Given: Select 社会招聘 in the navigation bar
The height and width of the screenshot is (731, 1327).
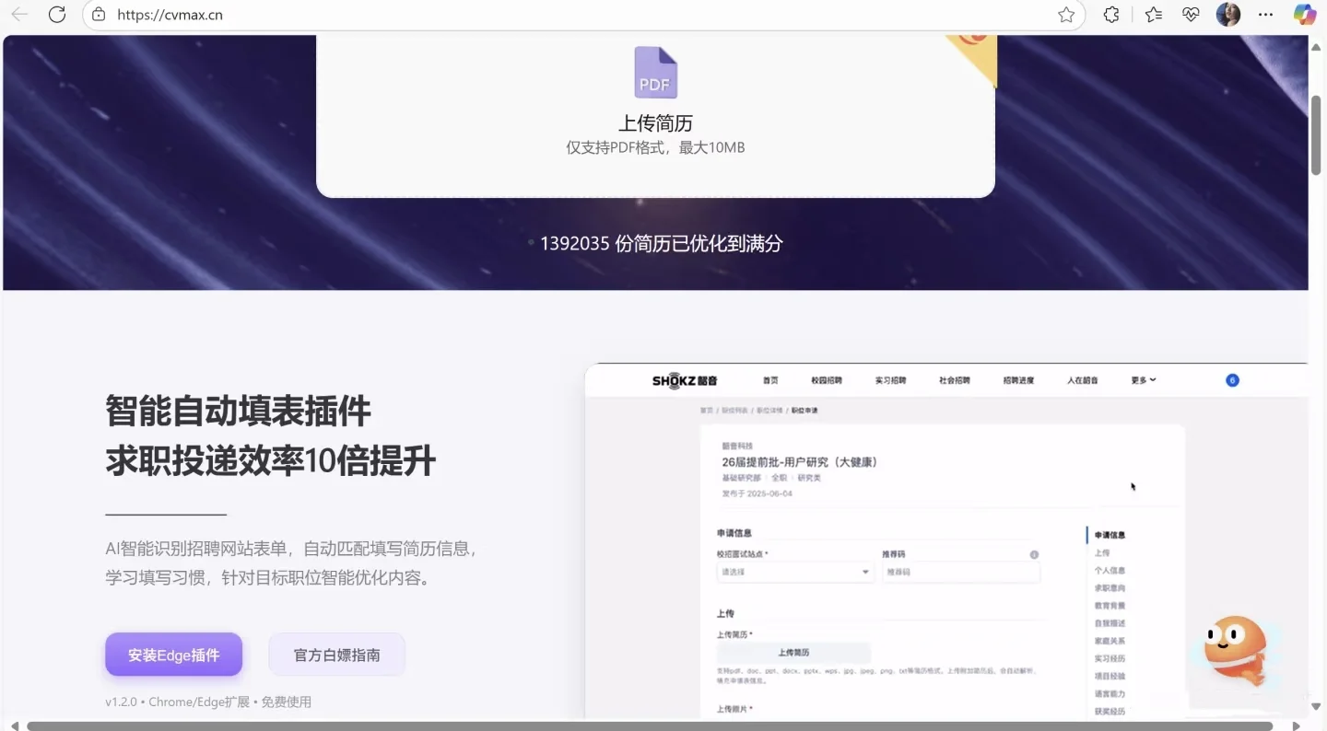Looking at the screenshot, I should pos(955,379).
